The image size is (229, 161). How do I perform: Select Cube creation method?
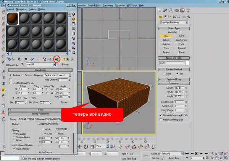[x=164, y=73]
